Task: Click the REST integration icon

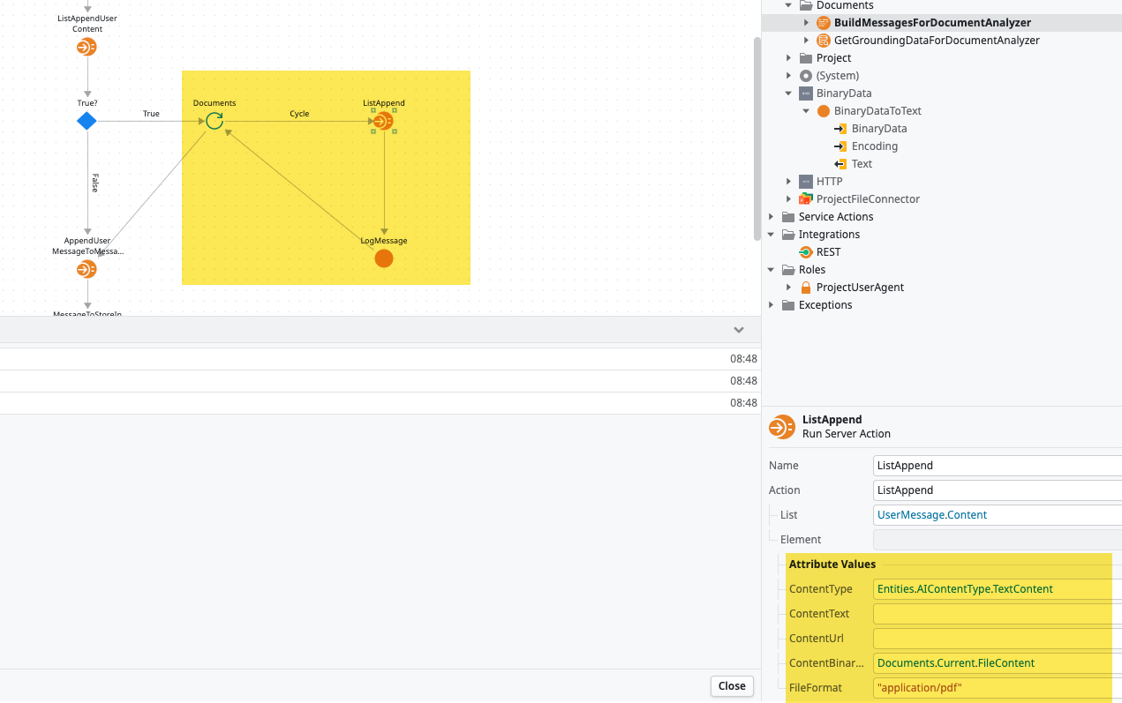Action: tap(806, 252)
